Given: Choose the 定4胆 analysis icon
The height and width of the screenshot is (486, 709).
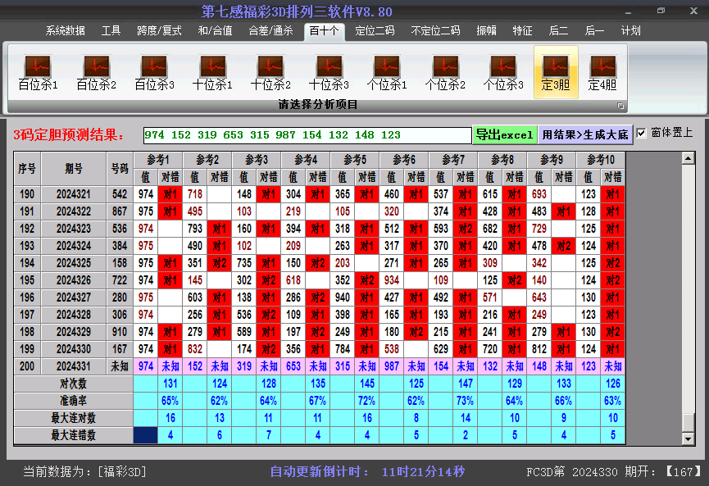Looking at the screenshot, I should pos(602,73).
